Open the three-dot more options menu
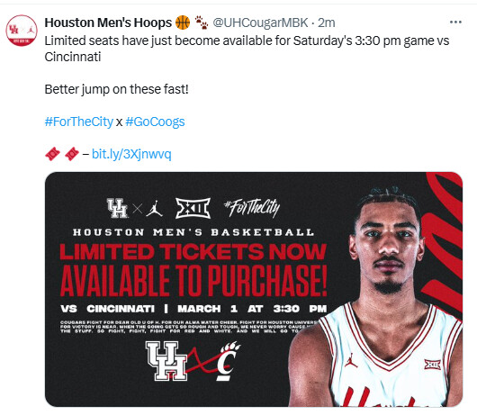This screenshot has width=477, height=415. (455, 23)
